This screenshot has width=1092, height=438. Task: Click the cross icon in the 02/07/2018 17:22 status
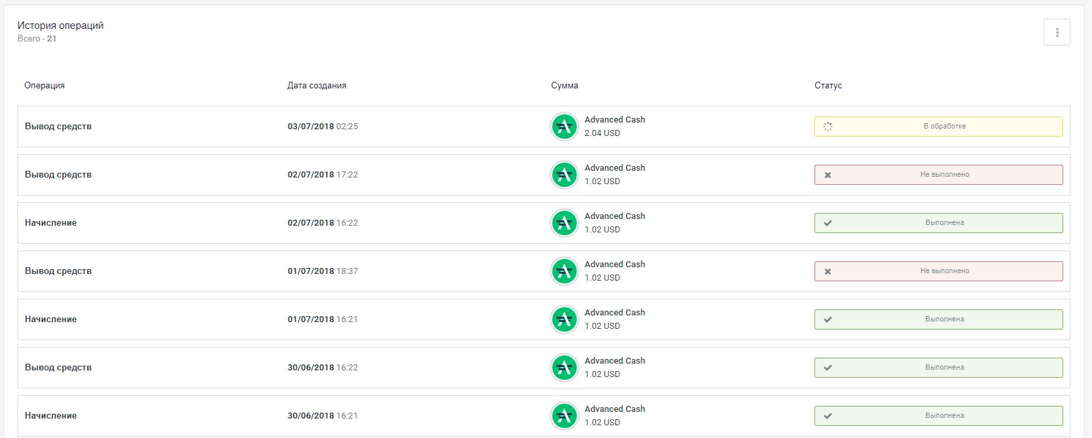pyautogui.click(x=828, y=175)
